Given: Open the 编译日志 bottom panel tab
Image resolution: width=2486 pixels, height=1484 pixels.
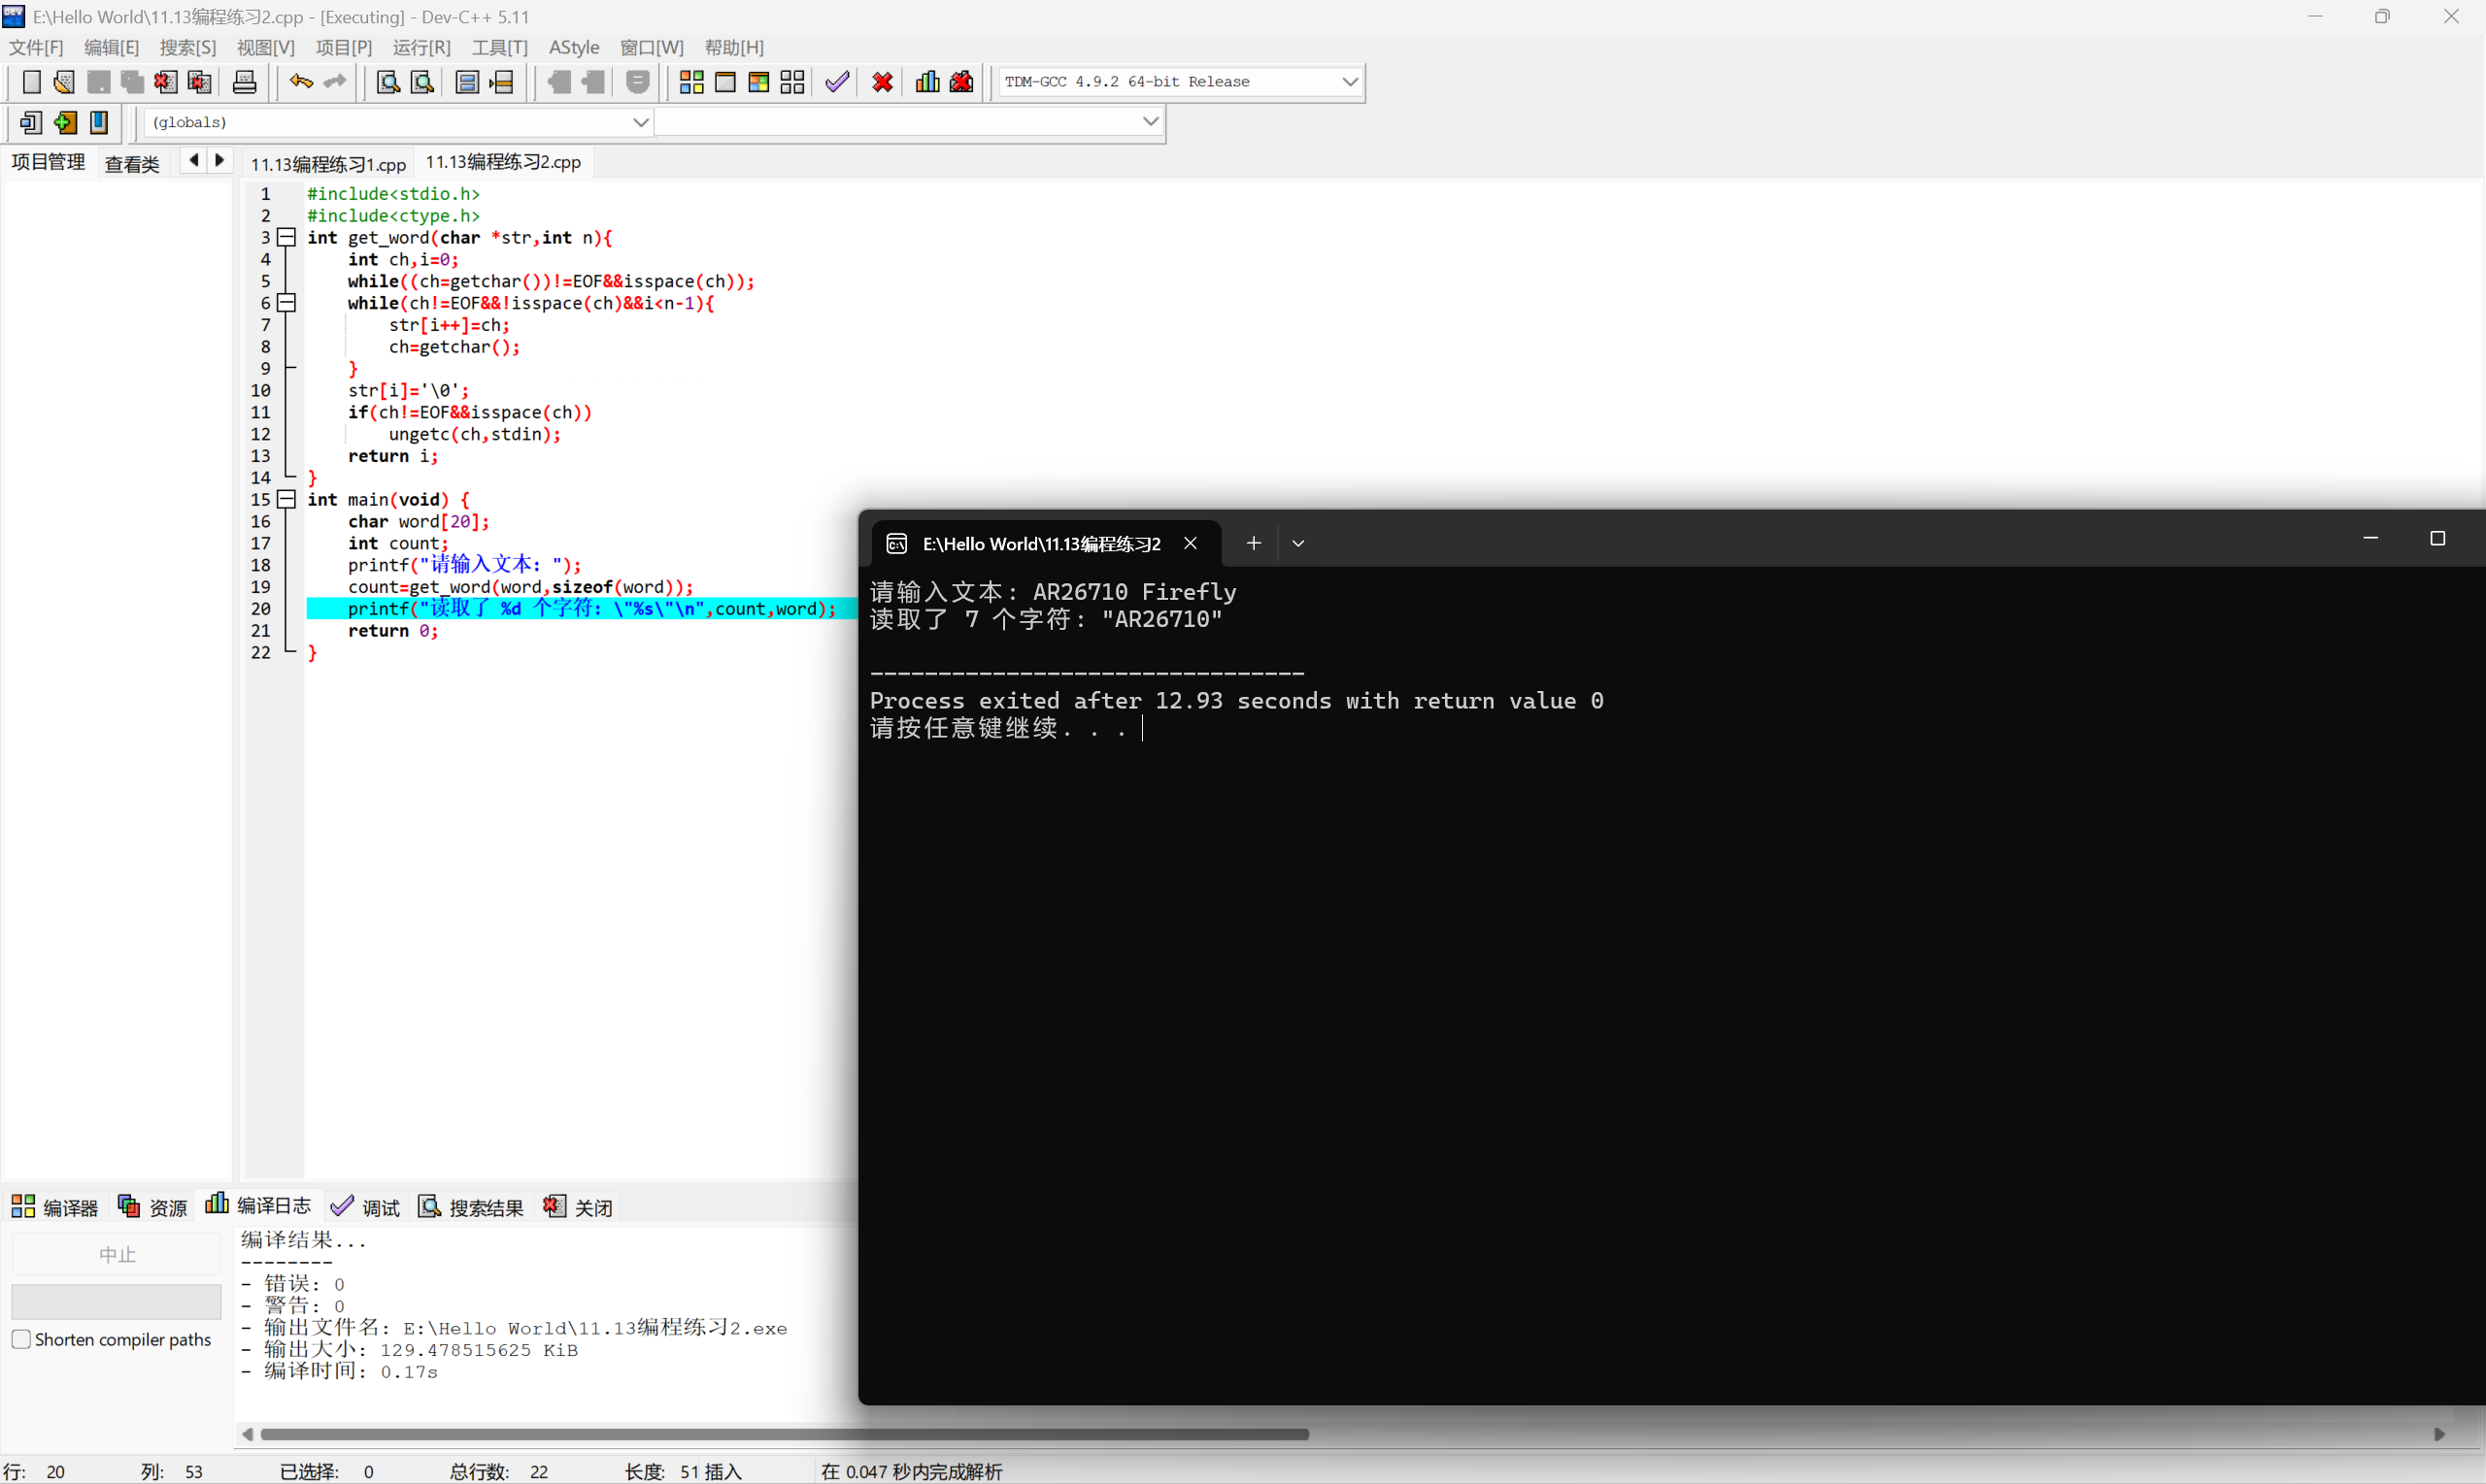Looking at the screenshot, I should (258, 1206).
